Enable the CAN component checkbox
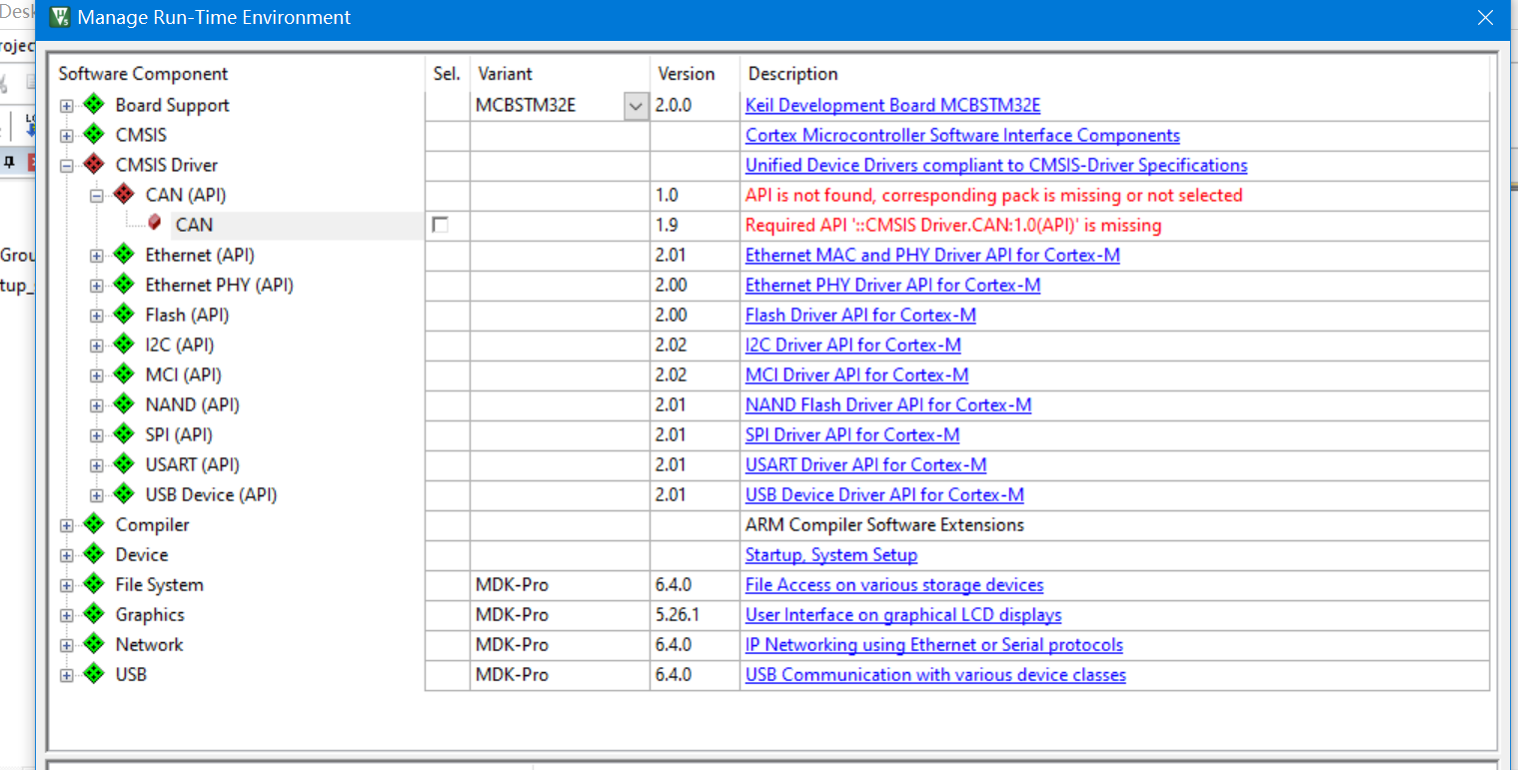Image resolution: width=1518 pixels, height=770 pixels. tap(440, 226)
